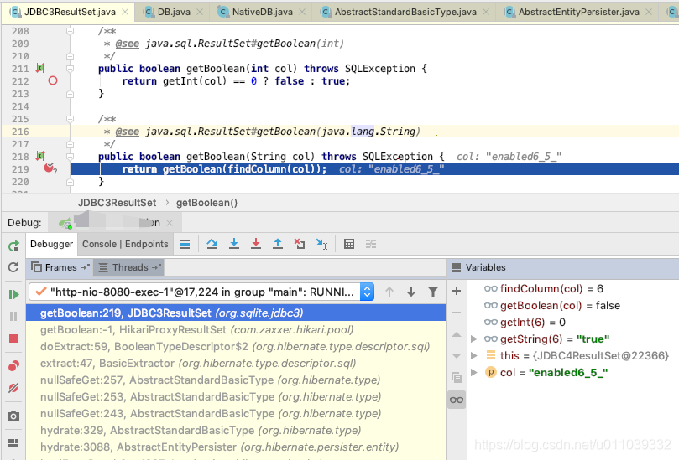Select frame nullSafeGet:257, AbstractStandardBasicType
The image size is (679, 460).
coord(236,380)
